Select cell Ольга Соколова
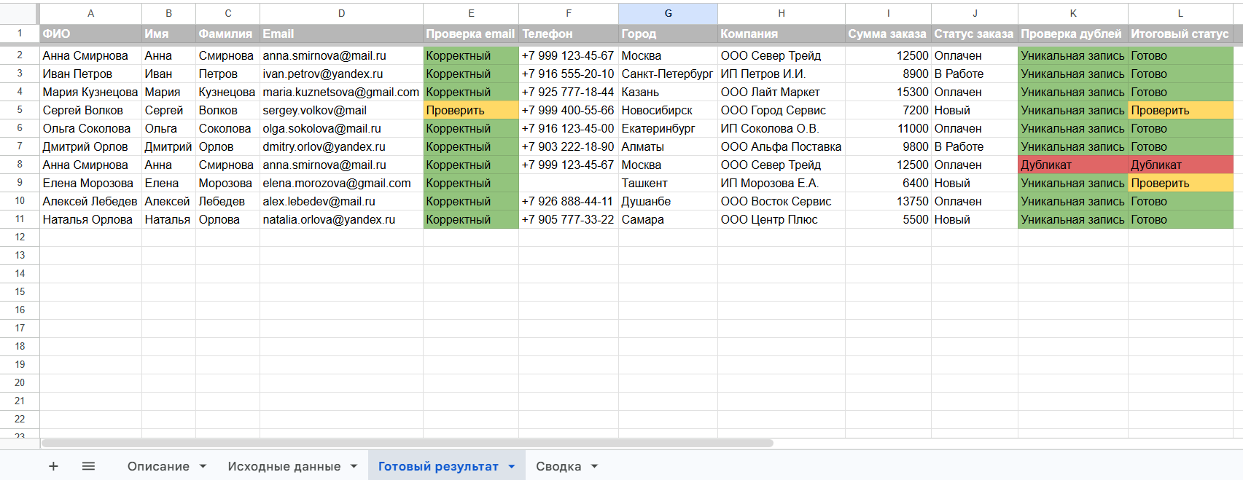Viewport: 1243px width, 480px height. coord(90,128)
